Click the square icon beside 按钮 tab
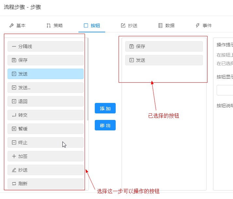 point(86,25)
